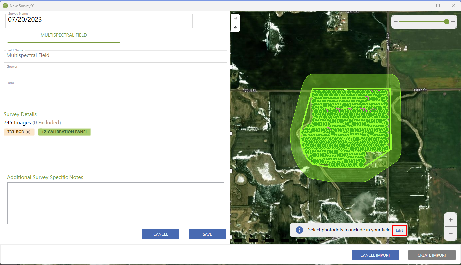Click the blue info icon in map banner
Screen dimensions: 461x265
[x=299, y=230]
